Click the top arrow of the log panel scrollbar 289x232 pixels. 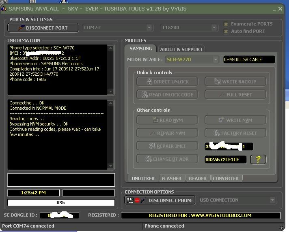pos(110,103)
